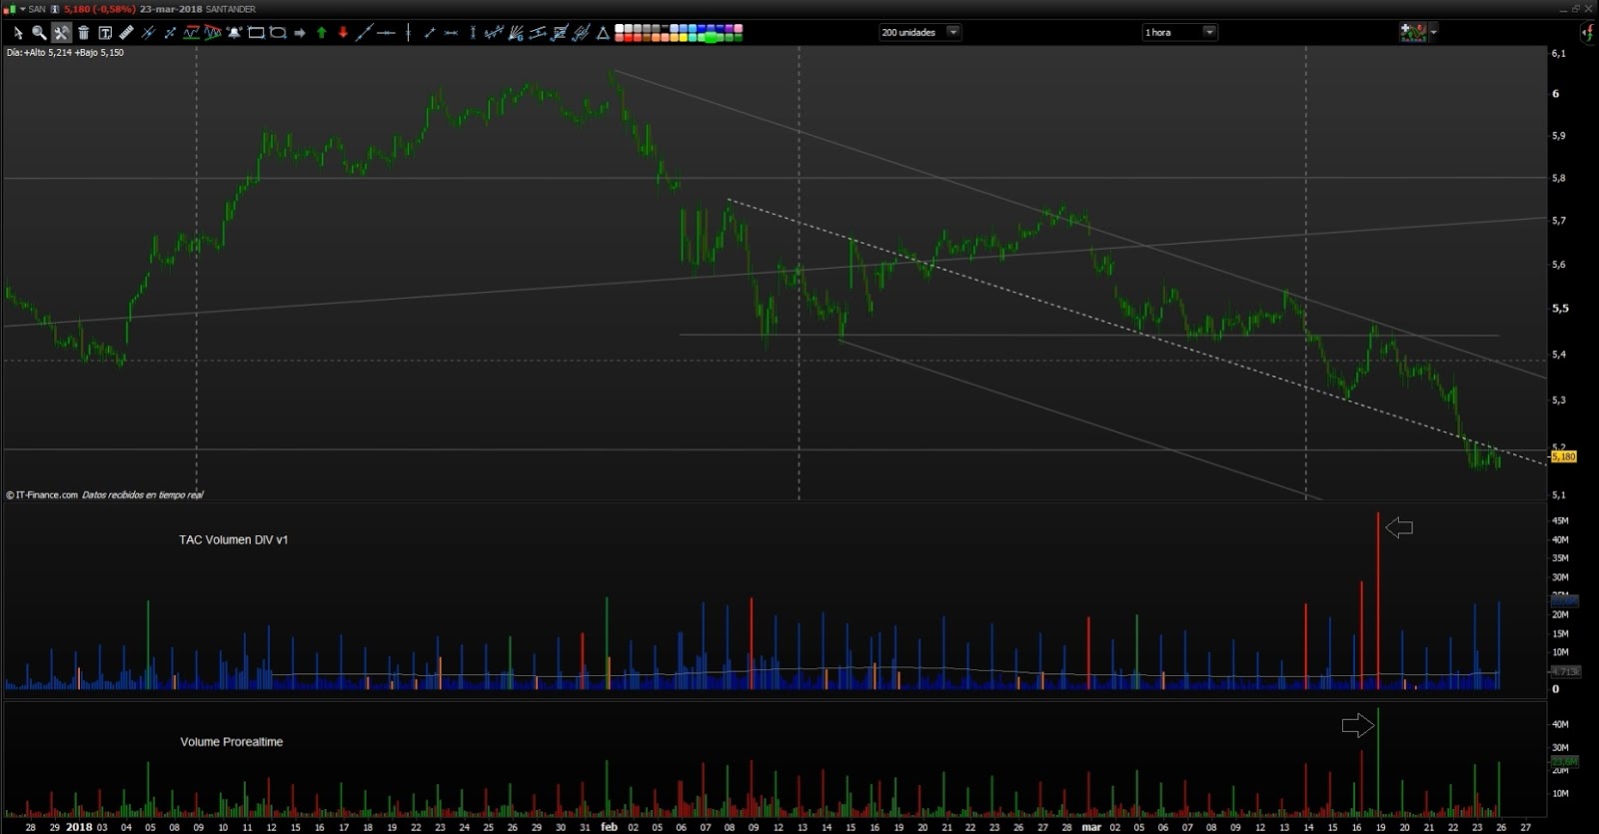
Task: Select the ellipse drawing tool
Action: pos(278,33)
